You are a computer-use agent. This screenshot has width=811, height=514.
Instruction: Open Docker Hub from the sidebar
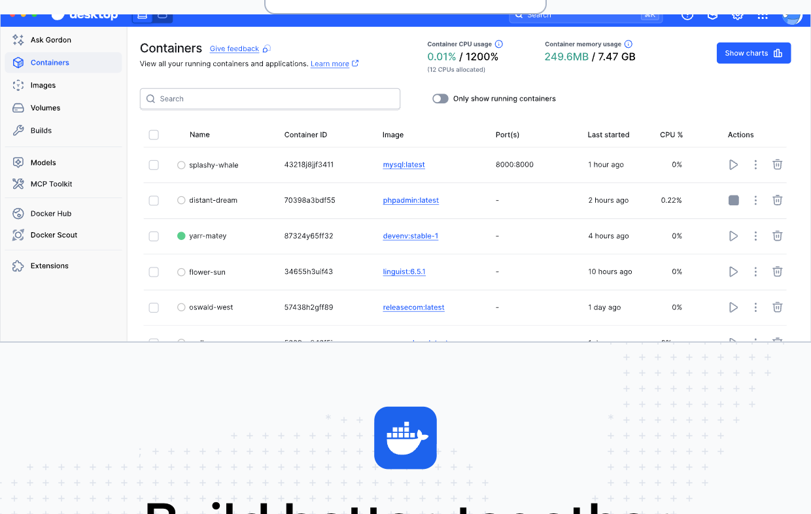click(63, 213)
